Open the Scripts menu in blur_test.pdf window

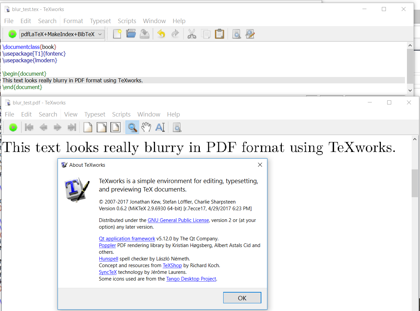coord(121,114)
